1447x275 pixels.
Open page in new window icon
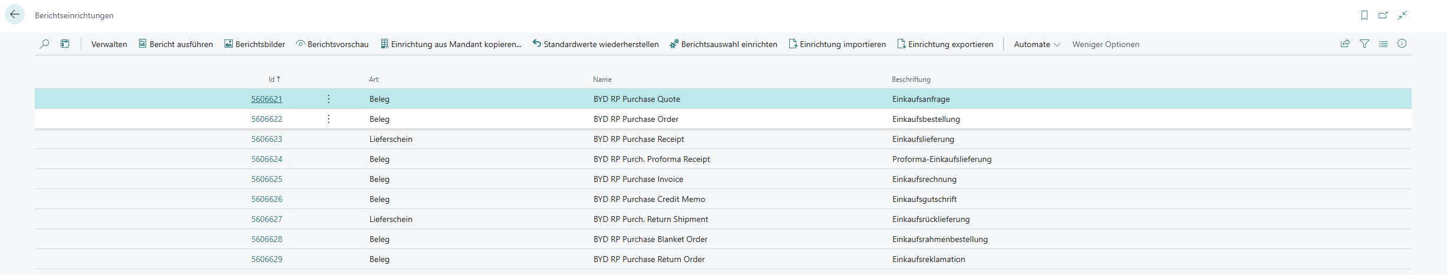coord(1383,15)
